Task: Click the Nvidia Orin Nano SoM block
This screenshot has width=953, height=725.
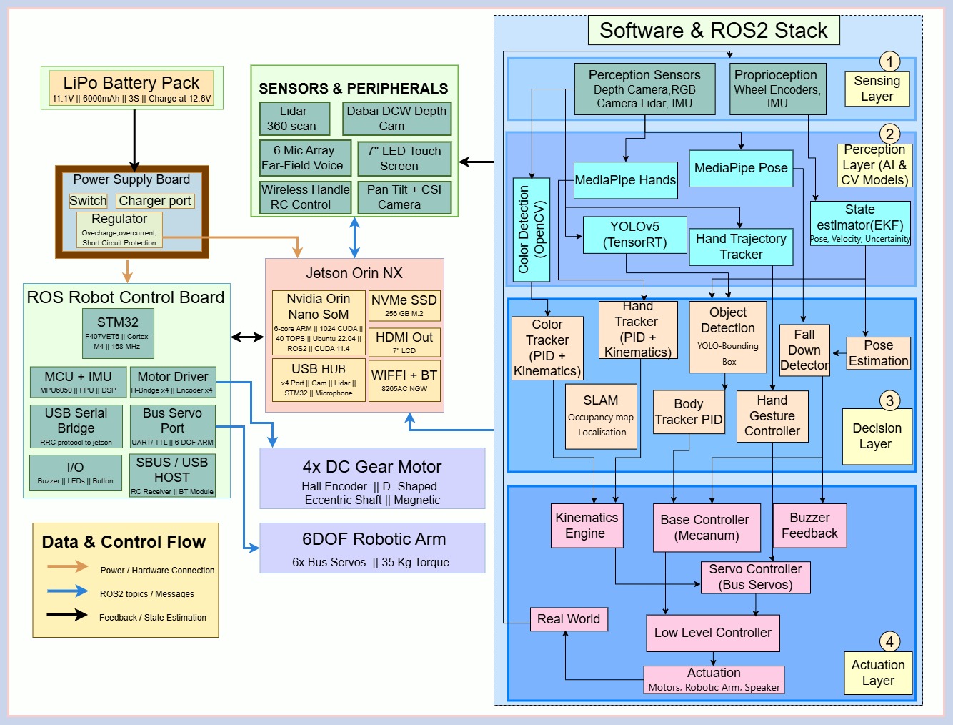Action: (319, 322)
